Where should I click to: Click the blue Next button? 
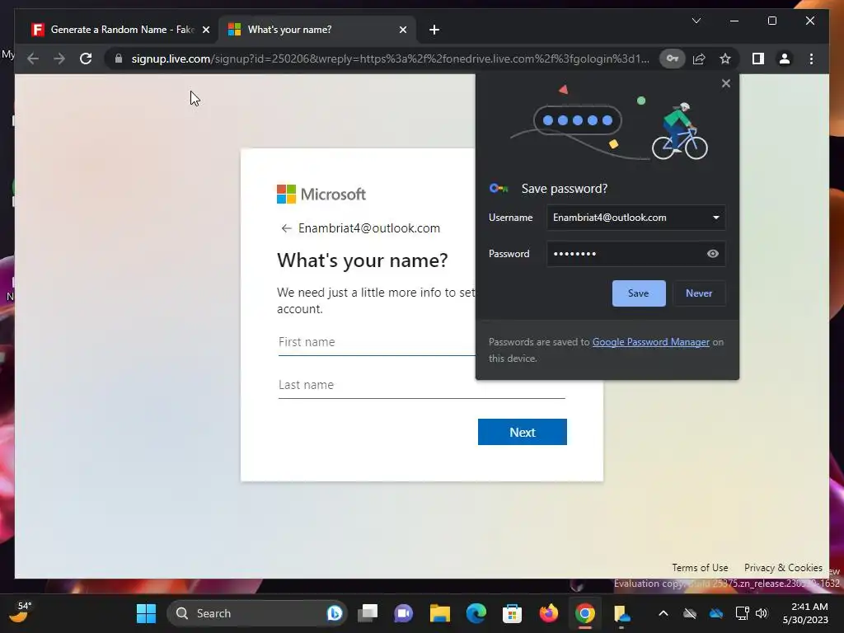(522, 432)
